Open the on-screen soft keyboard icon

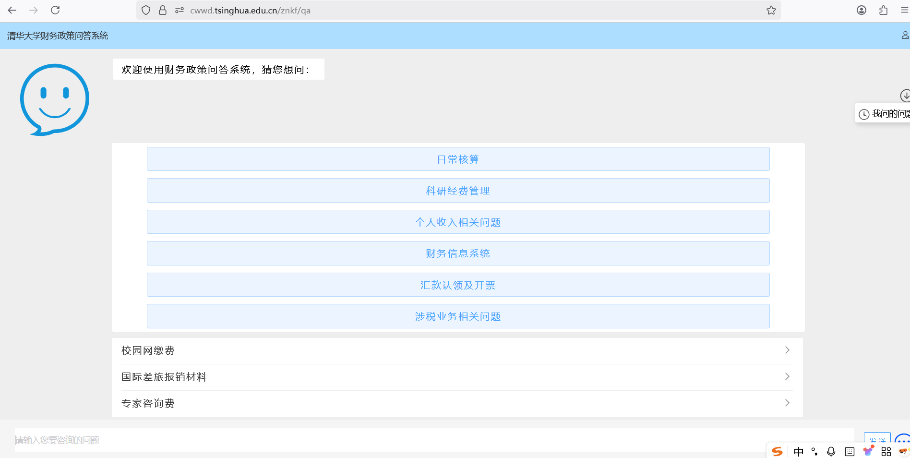coord(849,451)
